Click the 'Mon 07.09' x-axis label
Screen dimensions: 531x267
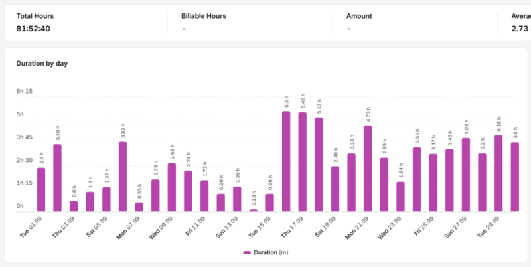coord(128,228)
